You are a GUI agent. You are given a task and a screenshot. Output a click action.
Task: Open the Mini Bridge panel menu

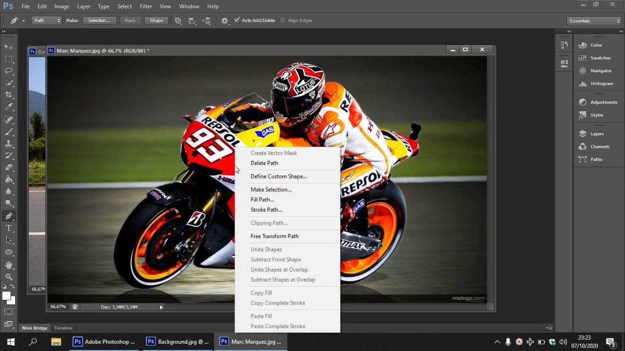click(x=549, y=328)
